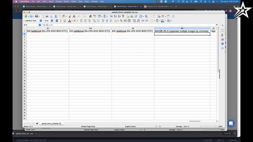The width and height of the screenshot is (253, 142).
Task: Click the AutoFilter funnel icon
Action: [123, 16]
